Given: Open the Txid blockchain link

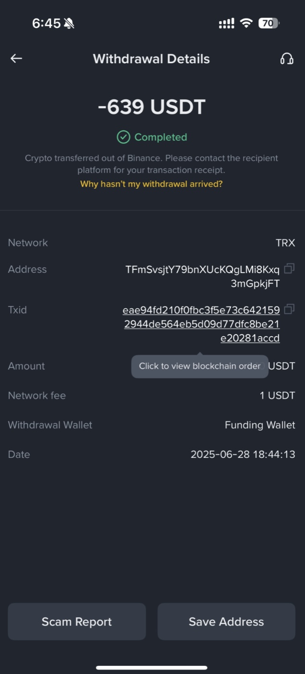Looking at the screenshot, I should click(202, 324).
